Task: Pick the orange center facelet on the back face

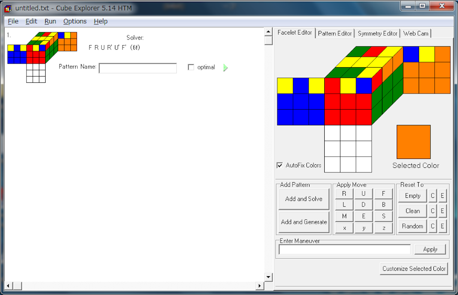Action: click(427, 70)
